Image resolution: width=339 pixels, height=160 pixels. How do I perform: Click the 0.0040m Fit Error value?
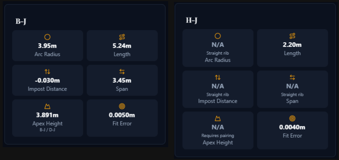292,127
